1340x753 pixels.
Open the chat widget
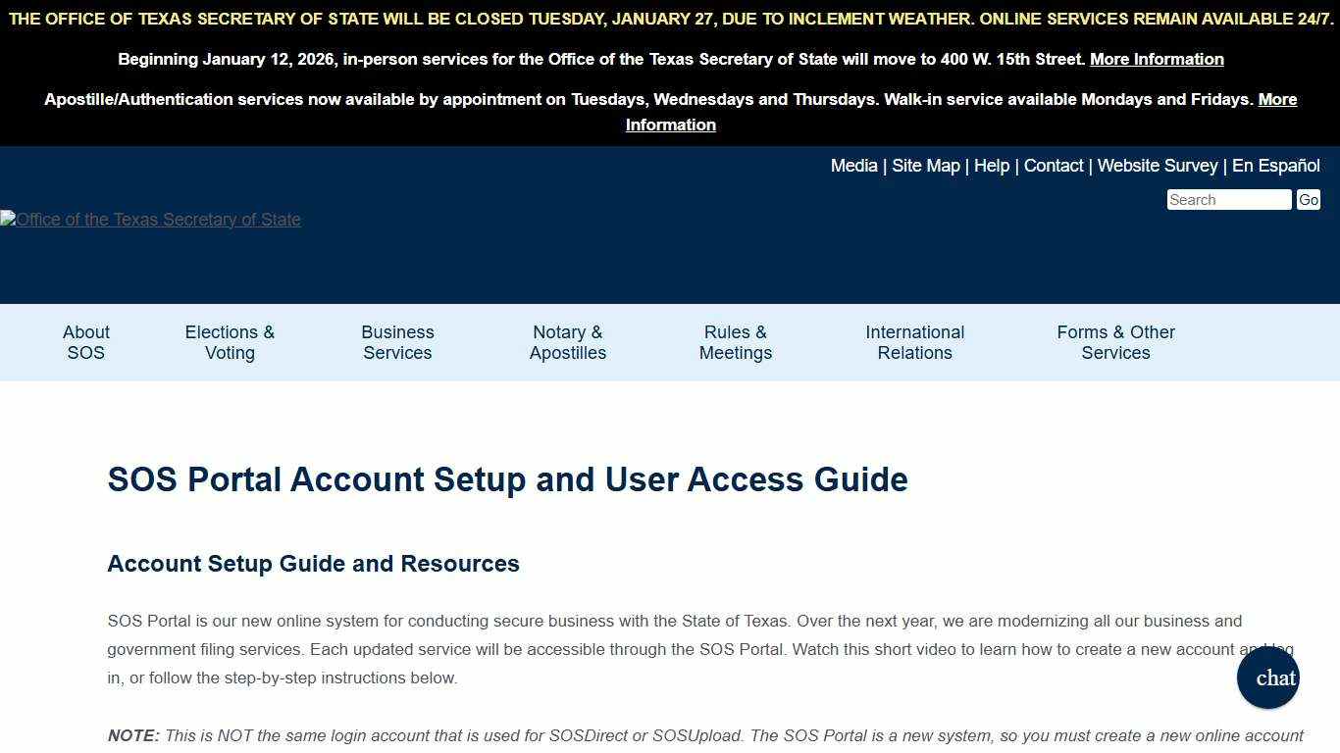click(x=1267, y=678)
